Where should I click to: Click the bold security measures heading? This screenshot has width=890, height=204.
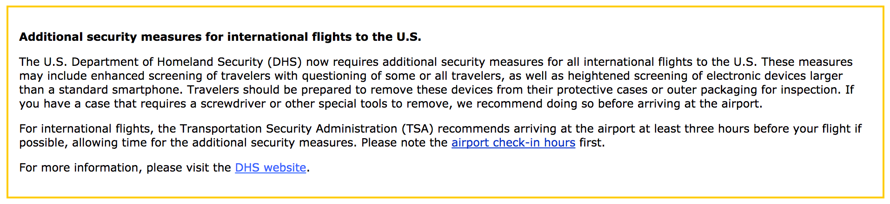point(220,37)
